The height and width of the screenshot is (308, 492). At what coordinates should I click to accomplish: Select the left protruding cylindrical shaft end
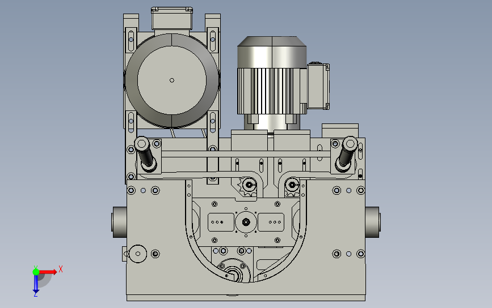(x=119, y=222)
